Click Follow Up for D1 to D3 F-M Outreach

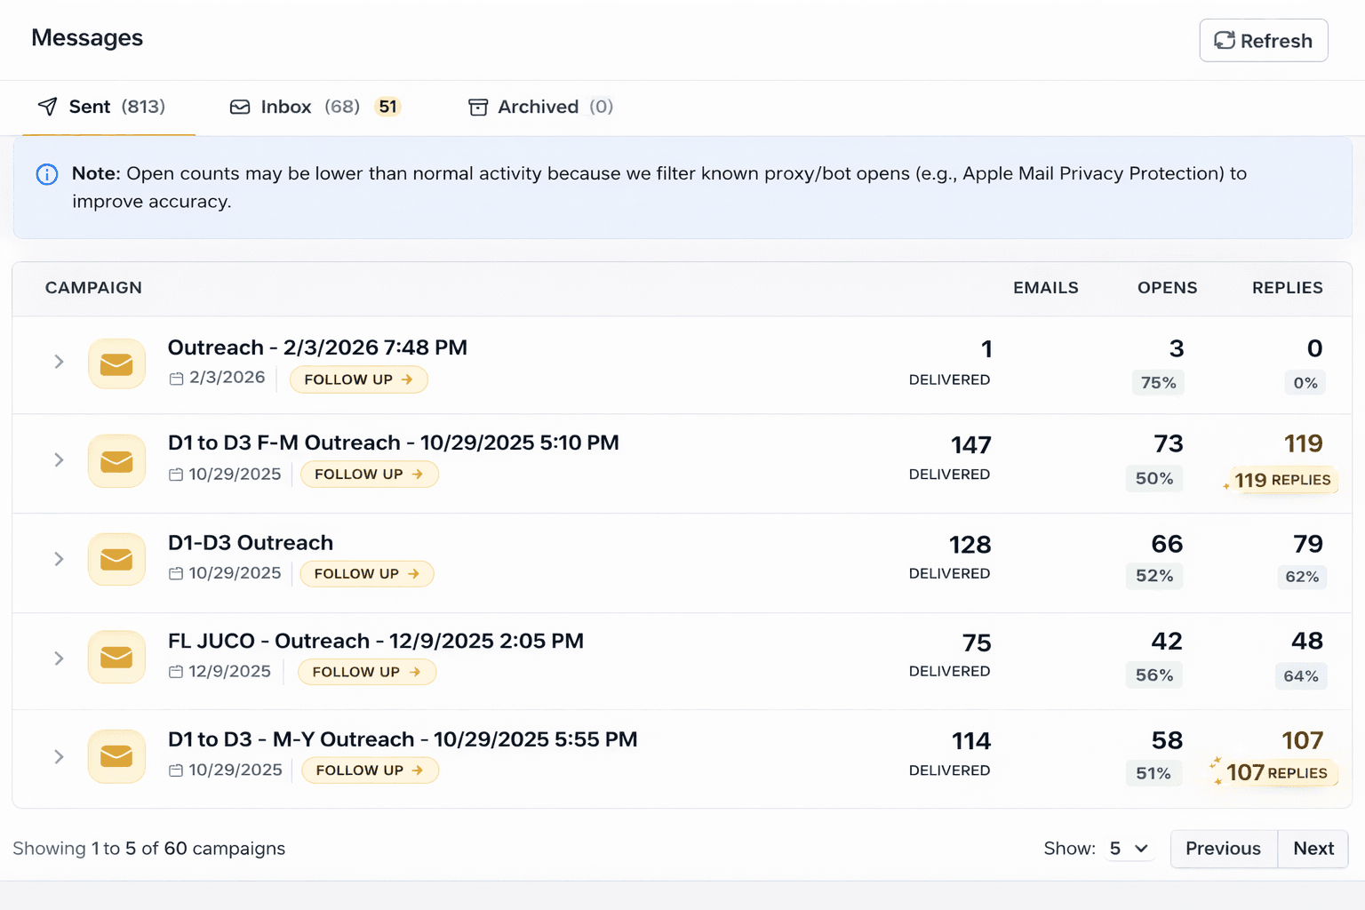(370, 475)
